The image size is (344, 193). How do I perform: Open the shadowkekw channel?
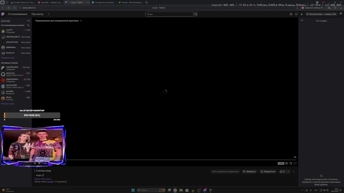click(x=16, y=80)
